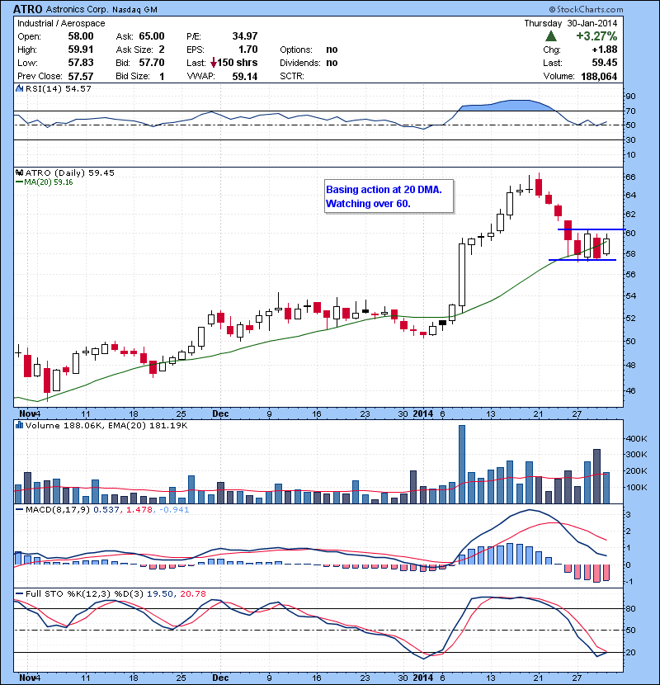Viewport: 660px width, 685px height.
Task: Click the Prev Close value 57.57
Action: (81, 77)
